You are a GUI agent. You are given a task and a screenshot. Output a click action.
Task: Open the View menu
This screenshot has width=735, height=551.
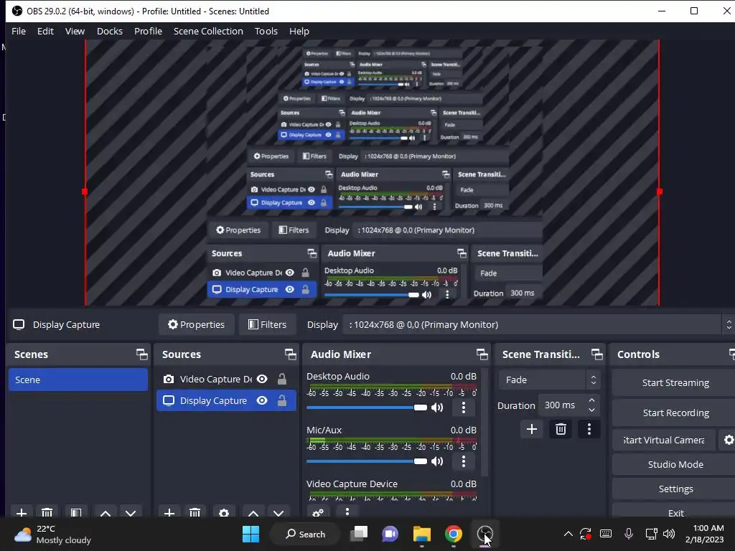click(75, 31)
